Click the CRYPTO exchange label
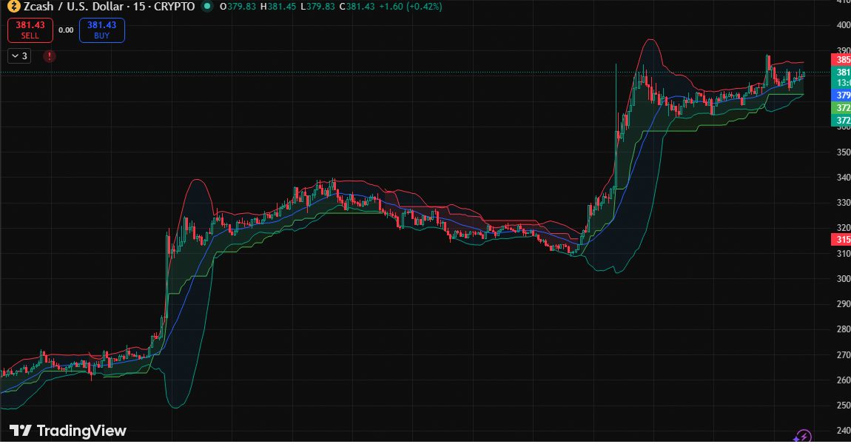Viewport: 851px width, 444px height. coord(174,7)
